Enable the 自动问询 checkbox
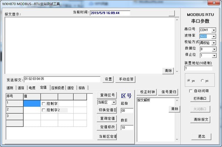Screen dimensions: 222x147 191,91
